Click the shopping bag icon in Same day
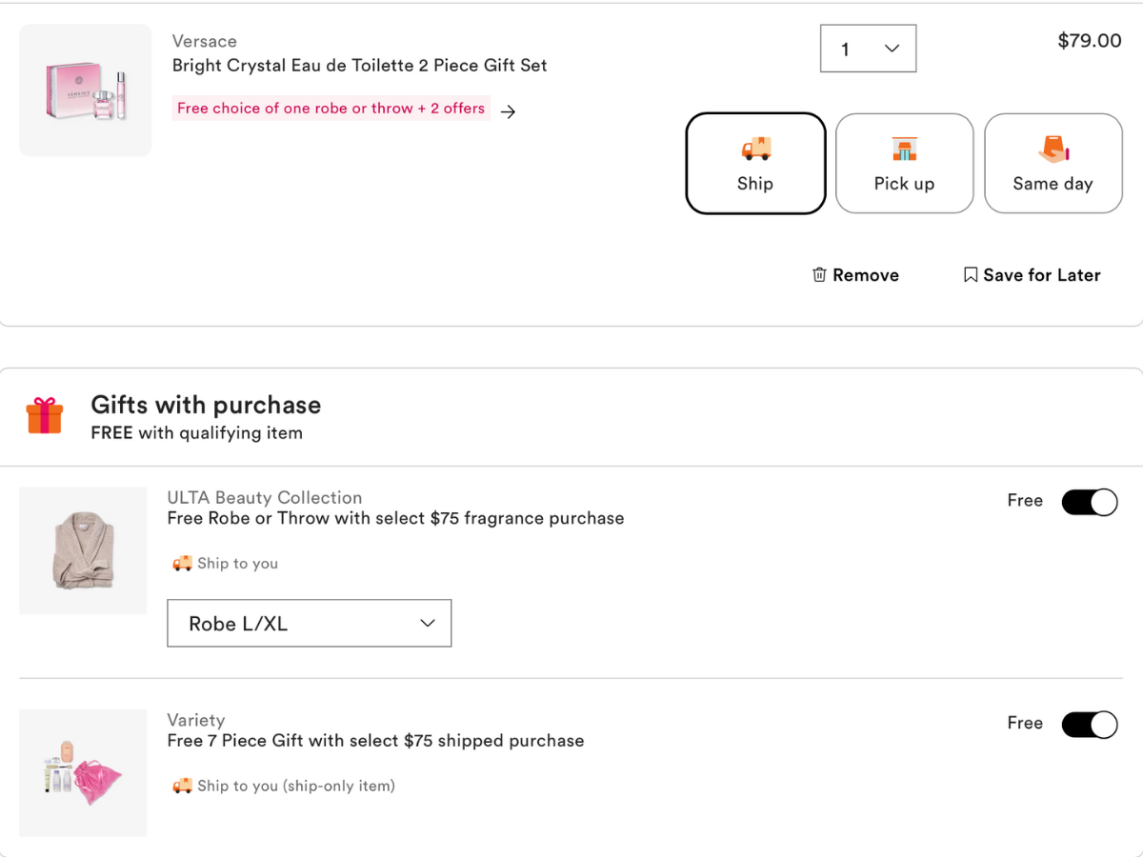The height and width of the screenshot is (857, 1143). [1053, 149]
